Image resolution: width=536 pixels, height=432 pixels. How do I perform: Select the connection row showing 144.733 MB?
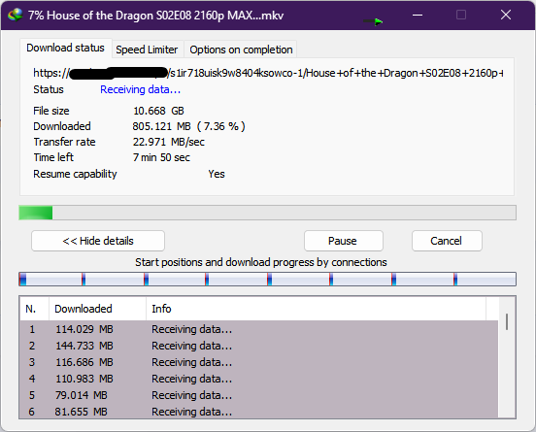[x=258, y=346]
